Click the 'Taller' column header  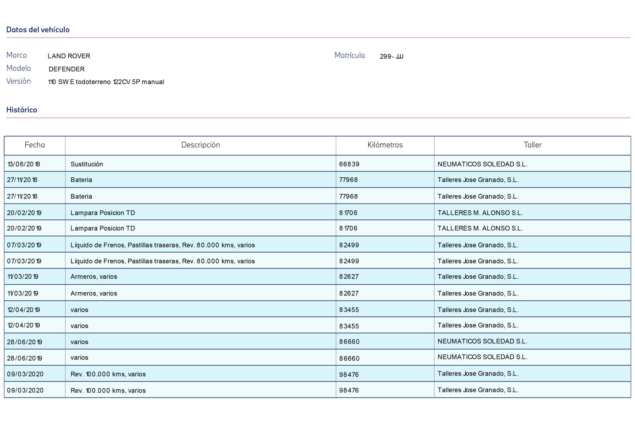pos(532,145)
